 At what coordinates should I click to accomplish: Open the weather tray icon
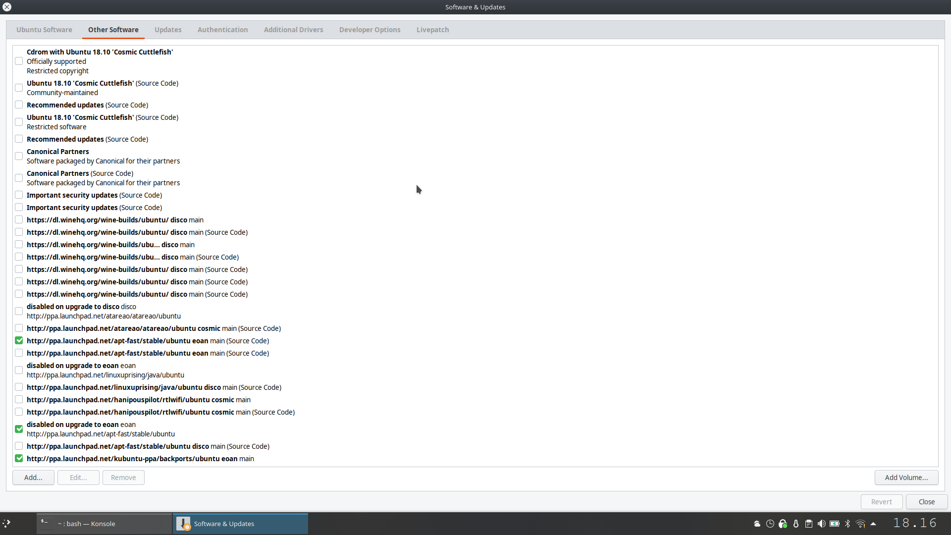point(757,524)
